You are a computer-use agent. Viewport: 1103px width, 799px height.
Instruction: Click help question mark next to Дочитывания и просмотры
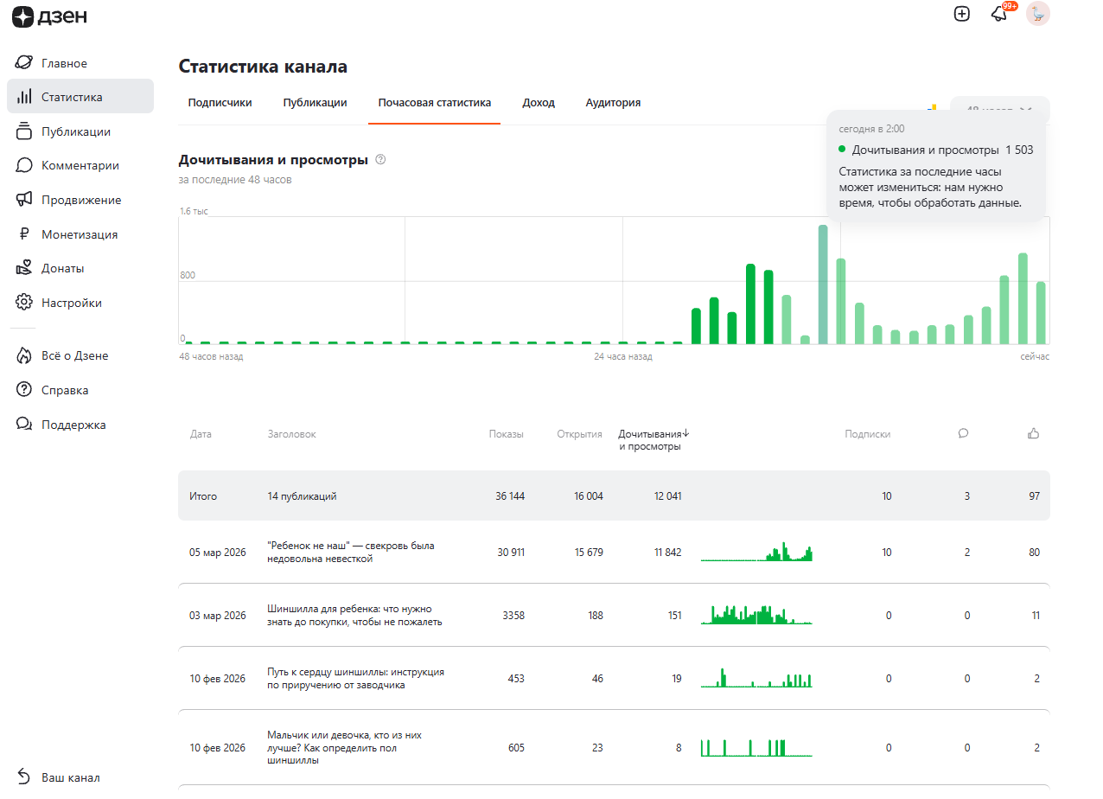tap(380, 160)
